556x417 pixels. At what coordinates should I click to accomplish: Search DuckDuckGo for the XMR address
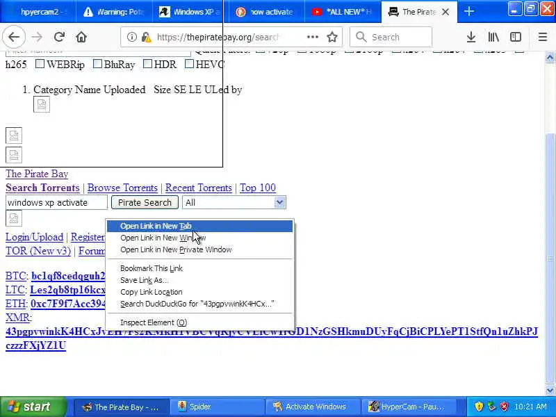point(199,304)
